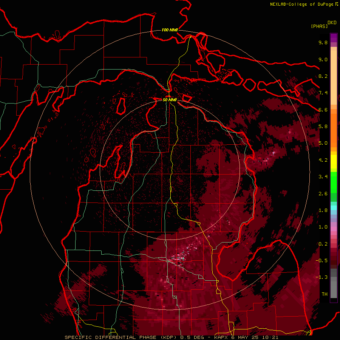The width and height of the screenshot is (340, 340).
Task: Click the 100 NMI range ring label
Action: click(170, 30)
